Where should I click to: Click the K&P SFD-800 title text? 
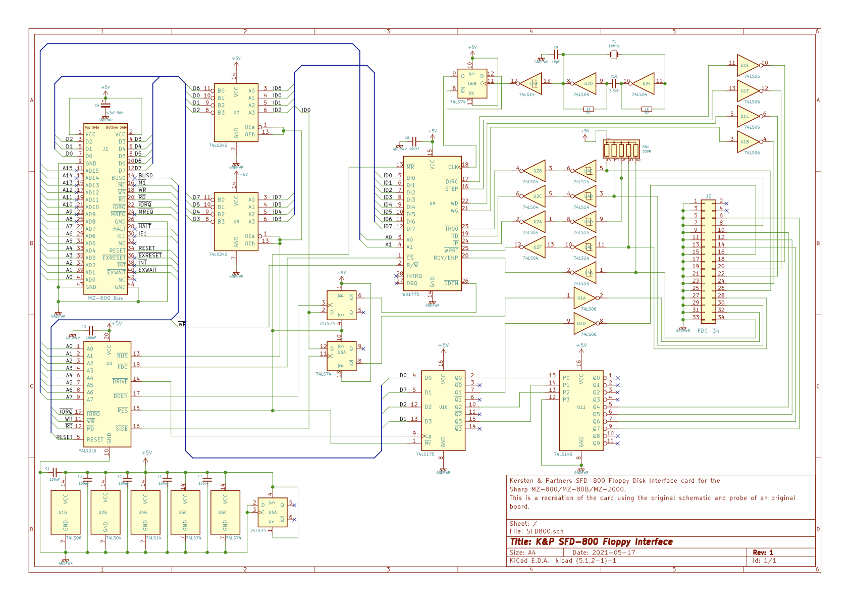point(591,542)
